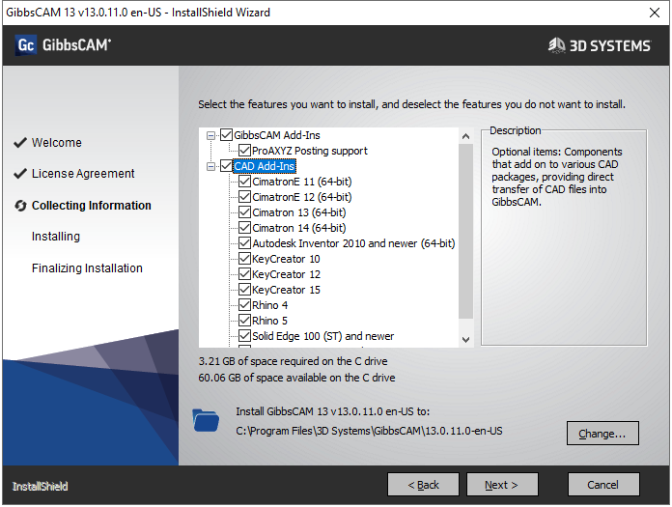
Task: Collapse the CAD Add-Ins tree node
Action: (210, 166)
